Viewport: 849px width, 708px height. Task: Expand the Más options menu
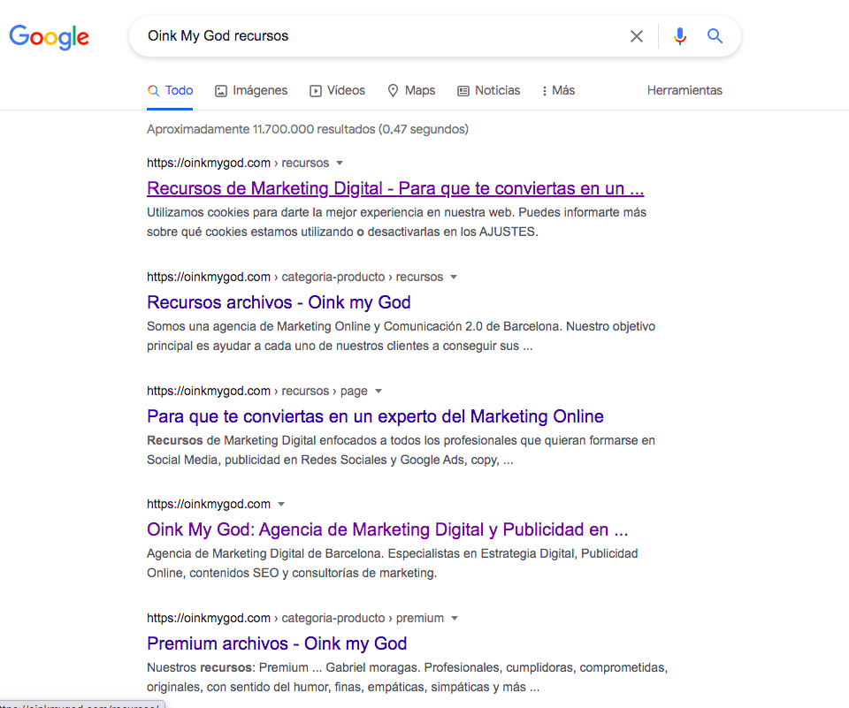point(558,90)
